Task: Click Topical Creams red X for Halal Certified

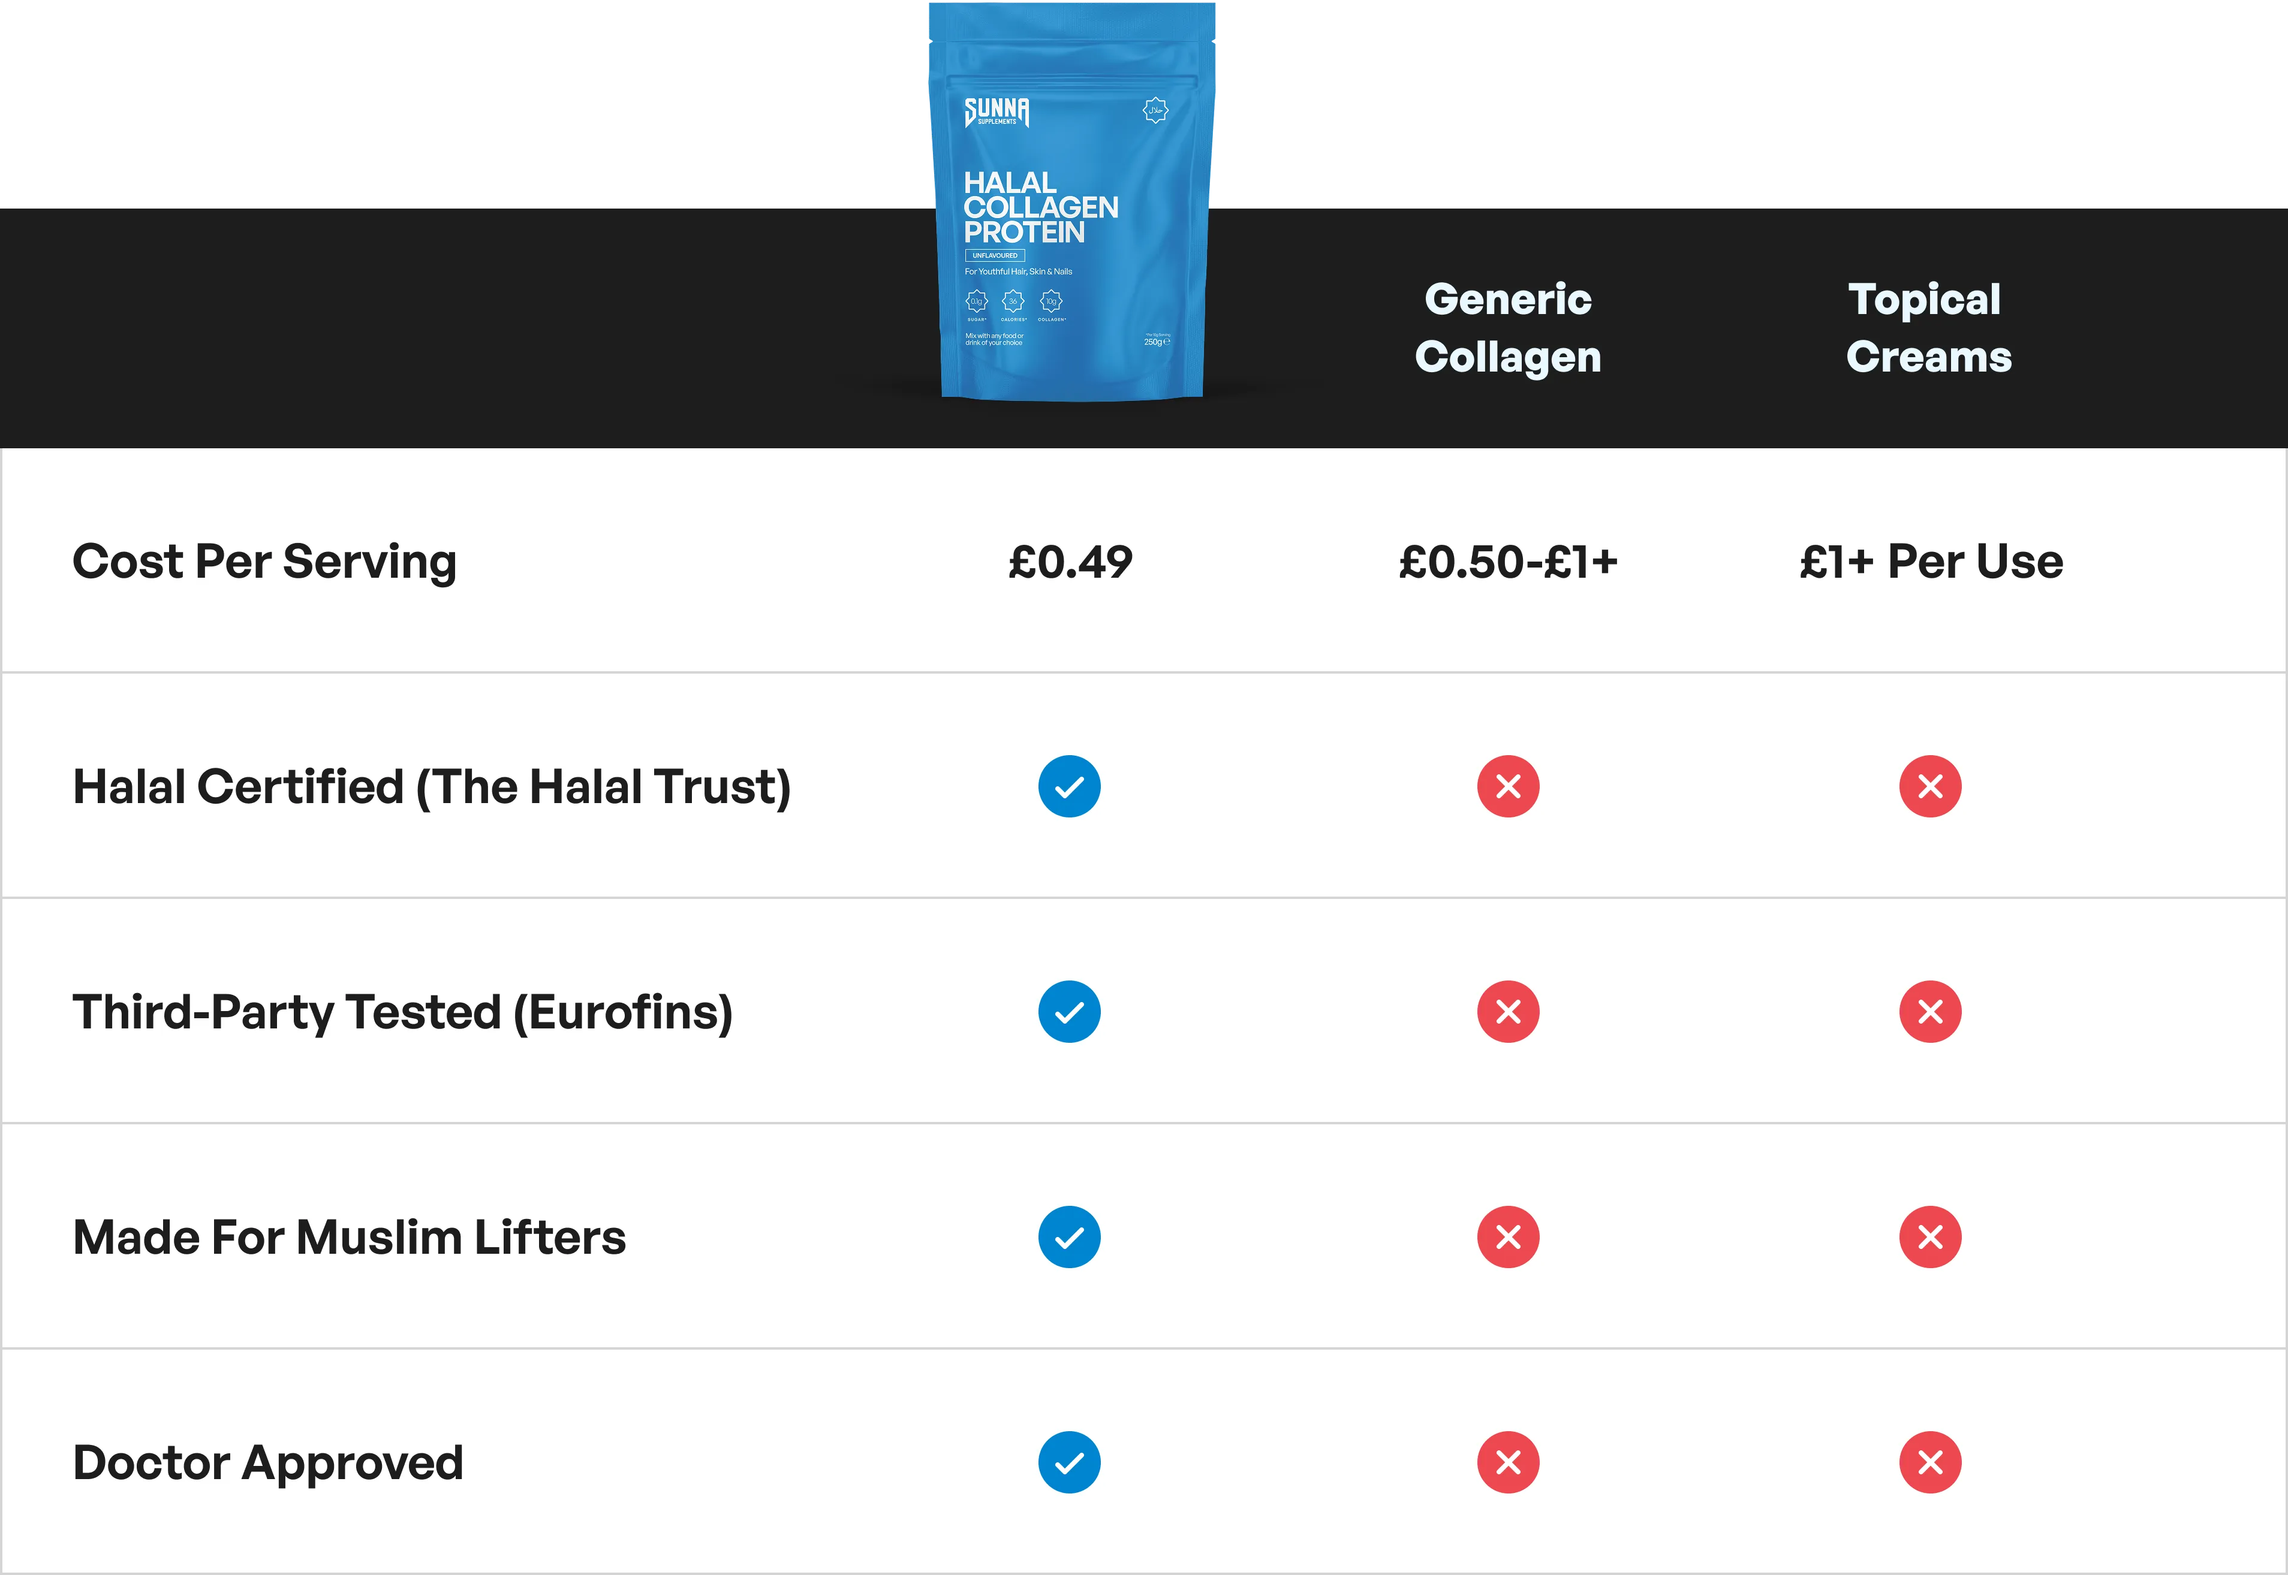Action: click(1929, 786)
